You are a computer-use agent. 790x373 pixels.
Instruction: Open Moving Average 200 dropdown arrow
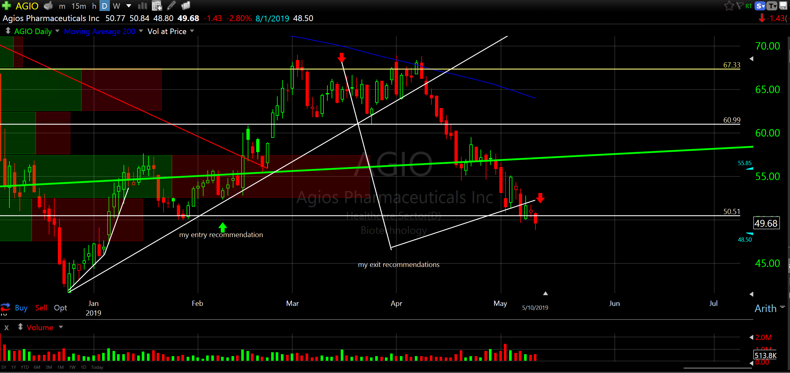pyautogui.click(x=141, y=31)
